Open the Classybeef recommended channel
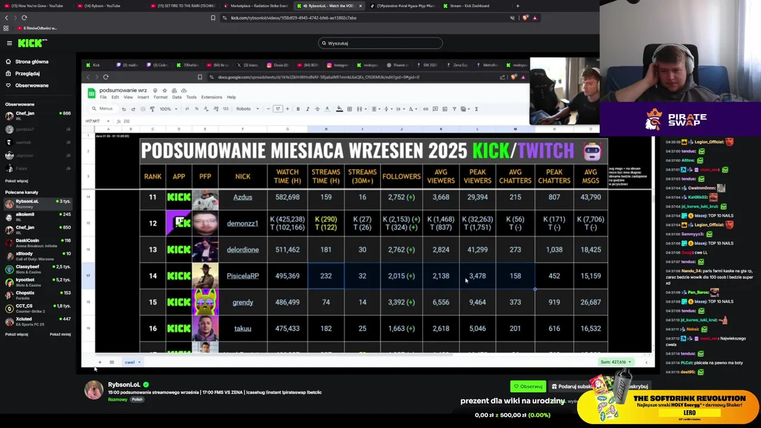Viewport: 761px width, 428px height. pos(37,269)
